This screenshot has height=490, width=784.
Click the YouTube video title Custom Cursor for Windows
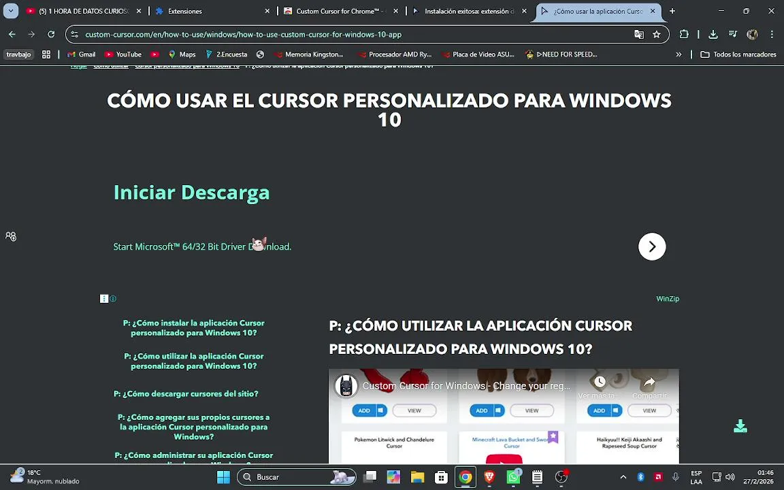coord(466,386)
